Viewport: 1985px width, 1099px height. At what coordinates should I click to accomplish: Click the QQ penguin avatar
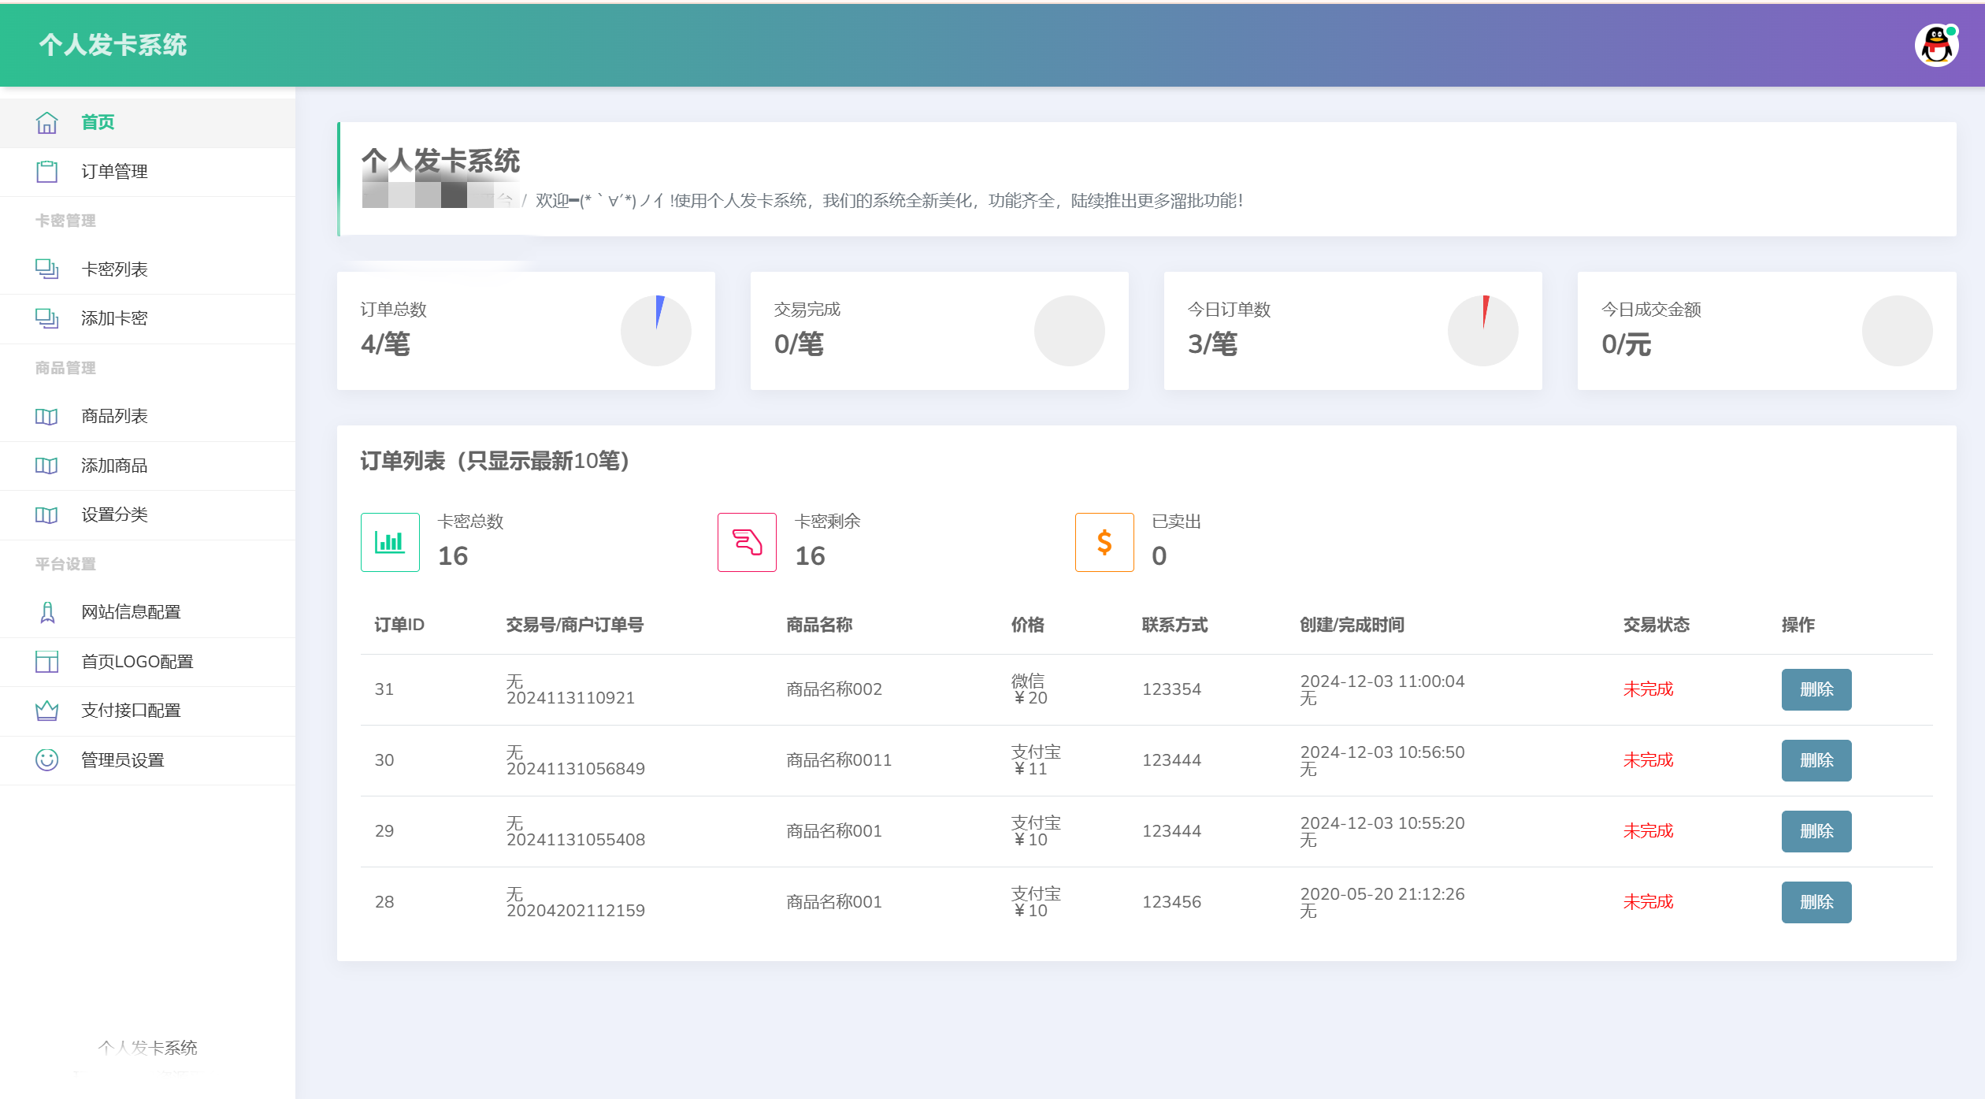click(x=1937, y=46)
